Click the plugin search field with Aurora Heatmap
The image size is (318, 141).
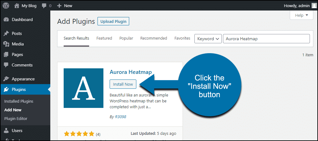pos(266,39)
